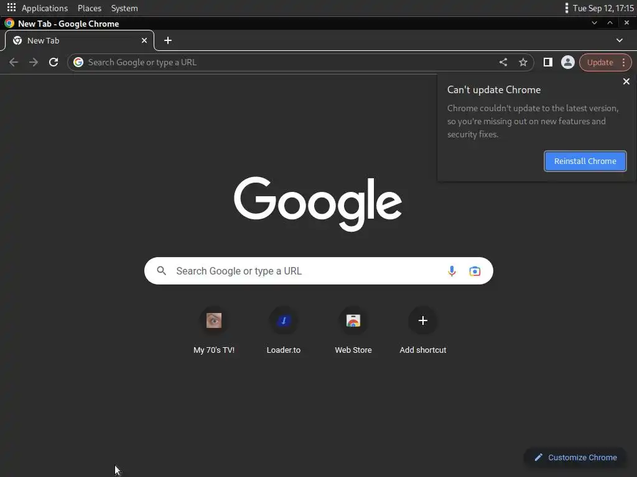Open Chrome three-dot menu

tap(623, 62)
